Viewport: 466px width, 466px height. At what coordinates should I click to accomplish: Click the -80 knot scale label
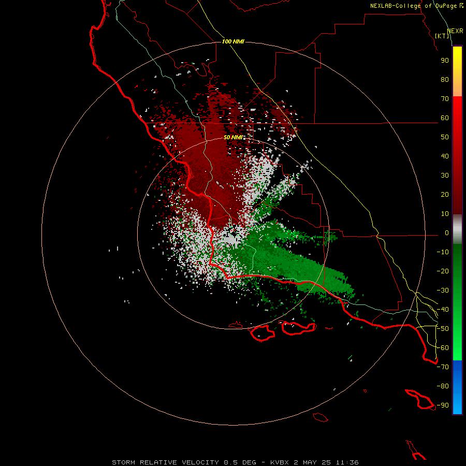coord(443,386)
